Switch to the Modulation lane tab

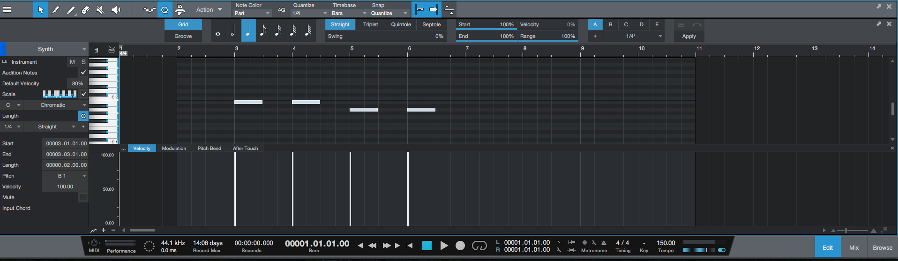coord(174,148)
